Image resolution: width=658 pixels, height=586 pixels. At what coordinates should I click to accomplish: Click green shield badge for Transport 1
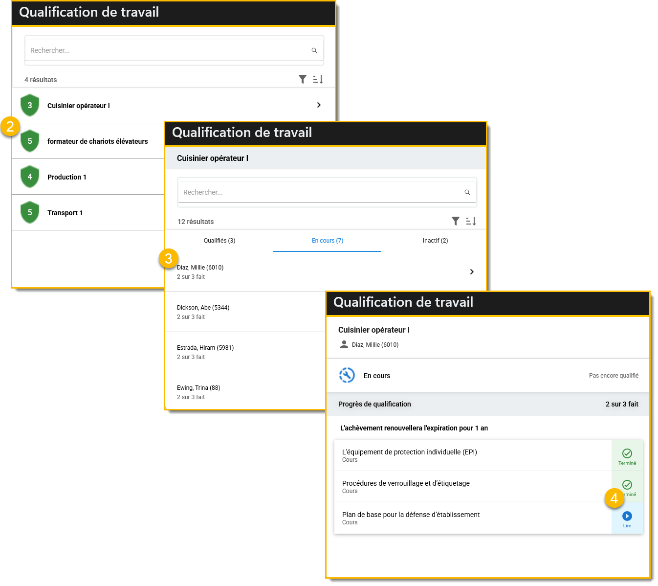click(30, 212)
